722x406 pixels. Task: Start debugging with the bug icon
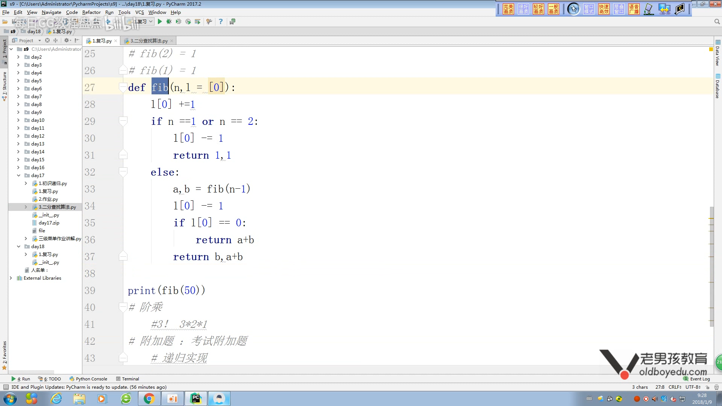coord(169,22)
